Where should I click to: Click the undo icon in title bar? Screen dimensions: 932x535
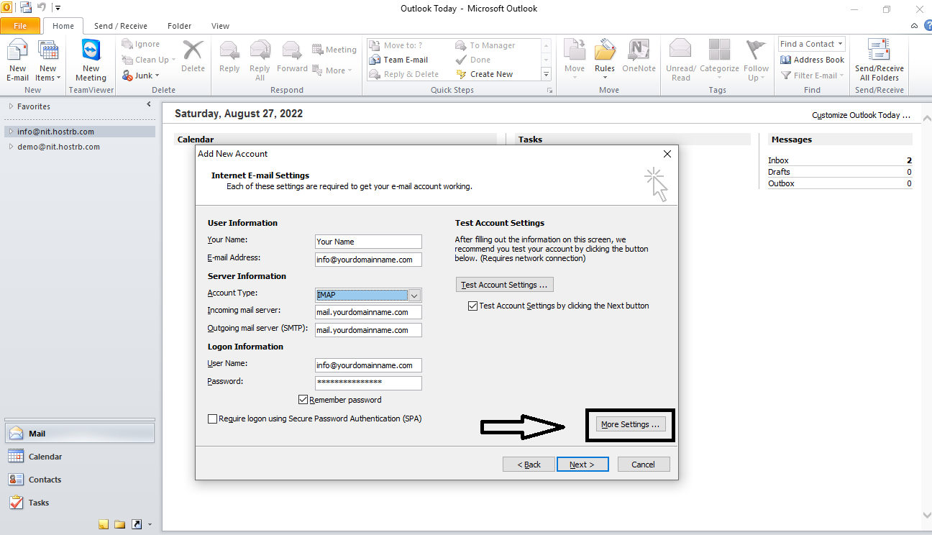(42, 8)
